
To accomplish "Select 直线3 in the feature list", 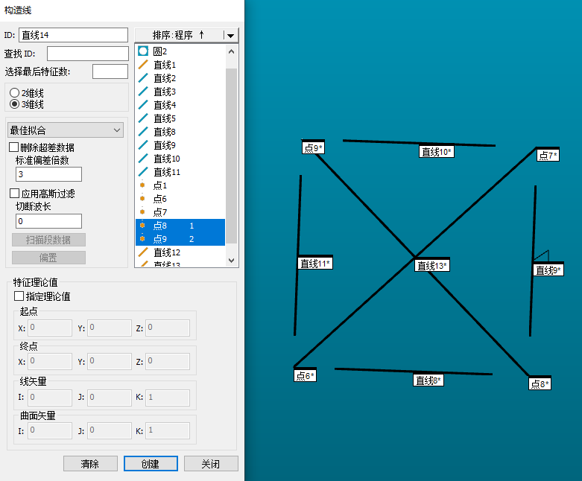I will coord(165,92).
